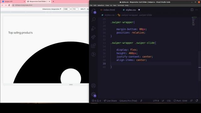Viewport: 201px width, 113px height.
Task: Change the CSS language mode
Action: pyautogui.click(x=169, y=101)
